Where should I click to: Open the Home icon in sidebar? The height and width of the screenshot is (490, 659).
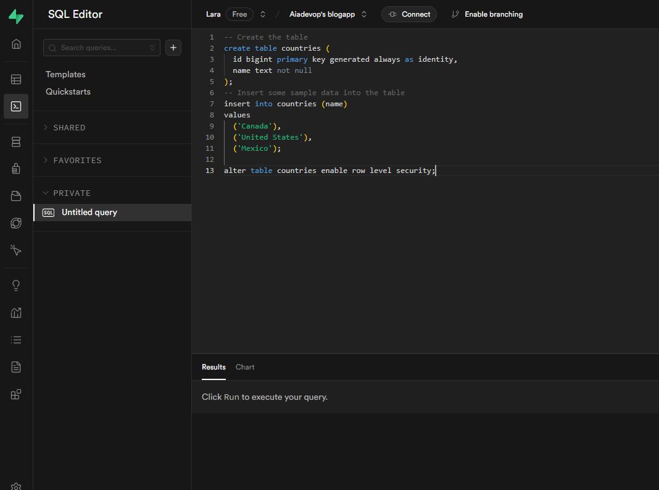coord(16,44)
